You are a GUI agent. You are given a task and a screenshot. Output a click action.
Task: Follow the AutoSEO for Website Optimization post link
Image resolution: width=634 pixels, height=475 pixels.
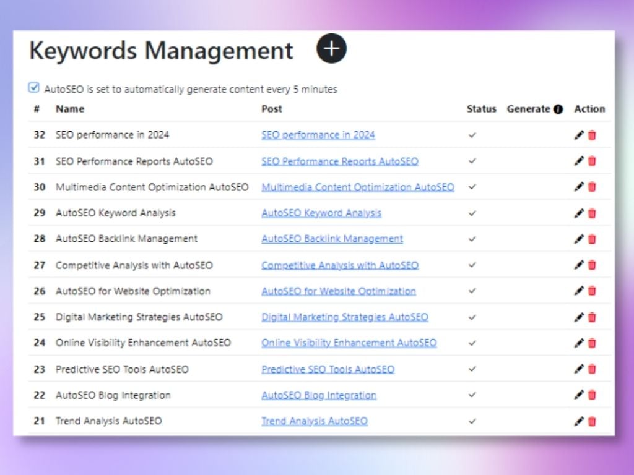339,291
